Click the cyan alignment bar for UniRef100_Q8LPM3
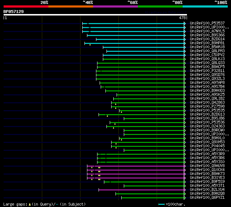This screenshot has width=231, height=207. (145, 51)
